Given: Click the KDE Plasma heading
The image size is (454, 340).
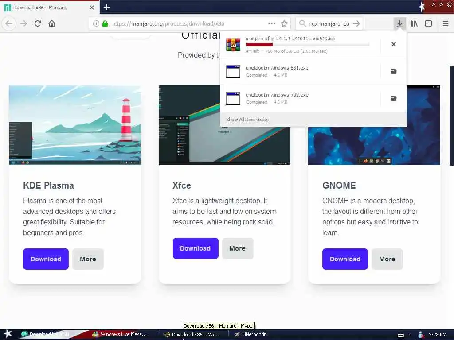Looking at the screenshot, I should (x=48, y=185).
